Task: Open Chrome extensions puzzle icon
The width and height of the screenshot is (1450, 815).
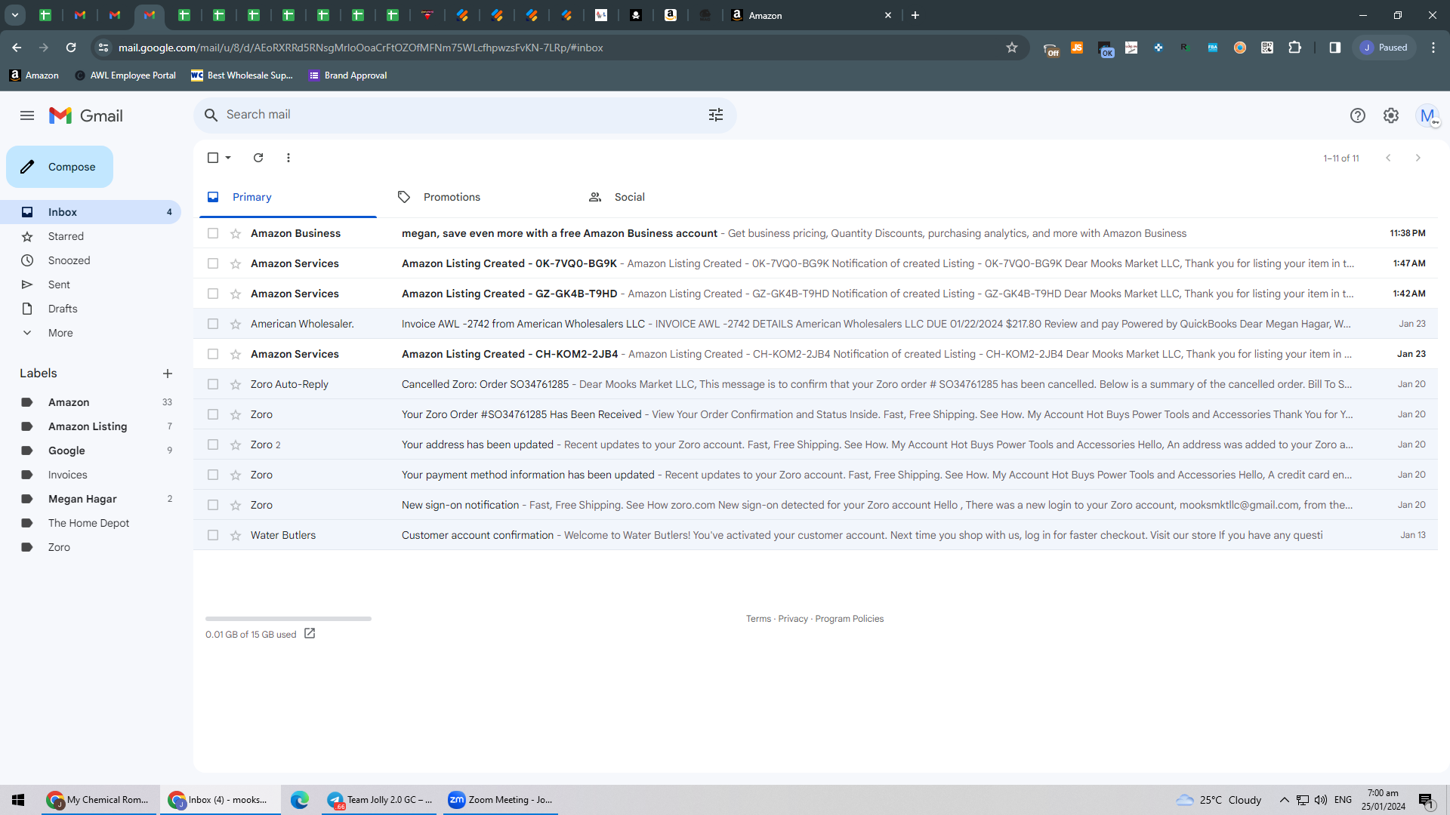Action: 1294,48
